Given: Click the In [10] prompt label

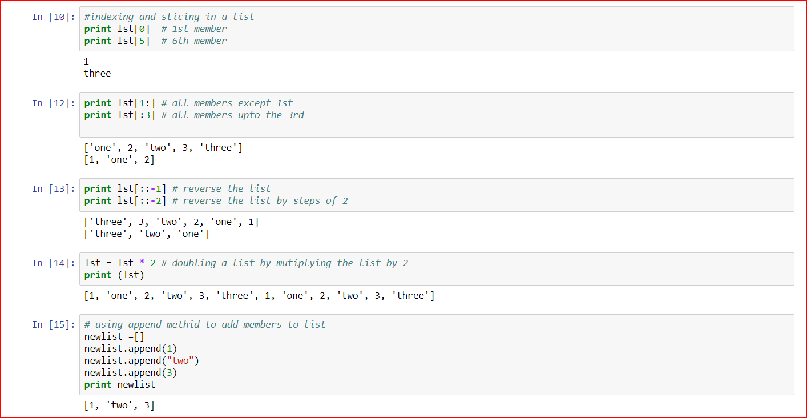Looking at the screenshot, I should (54, 17).
